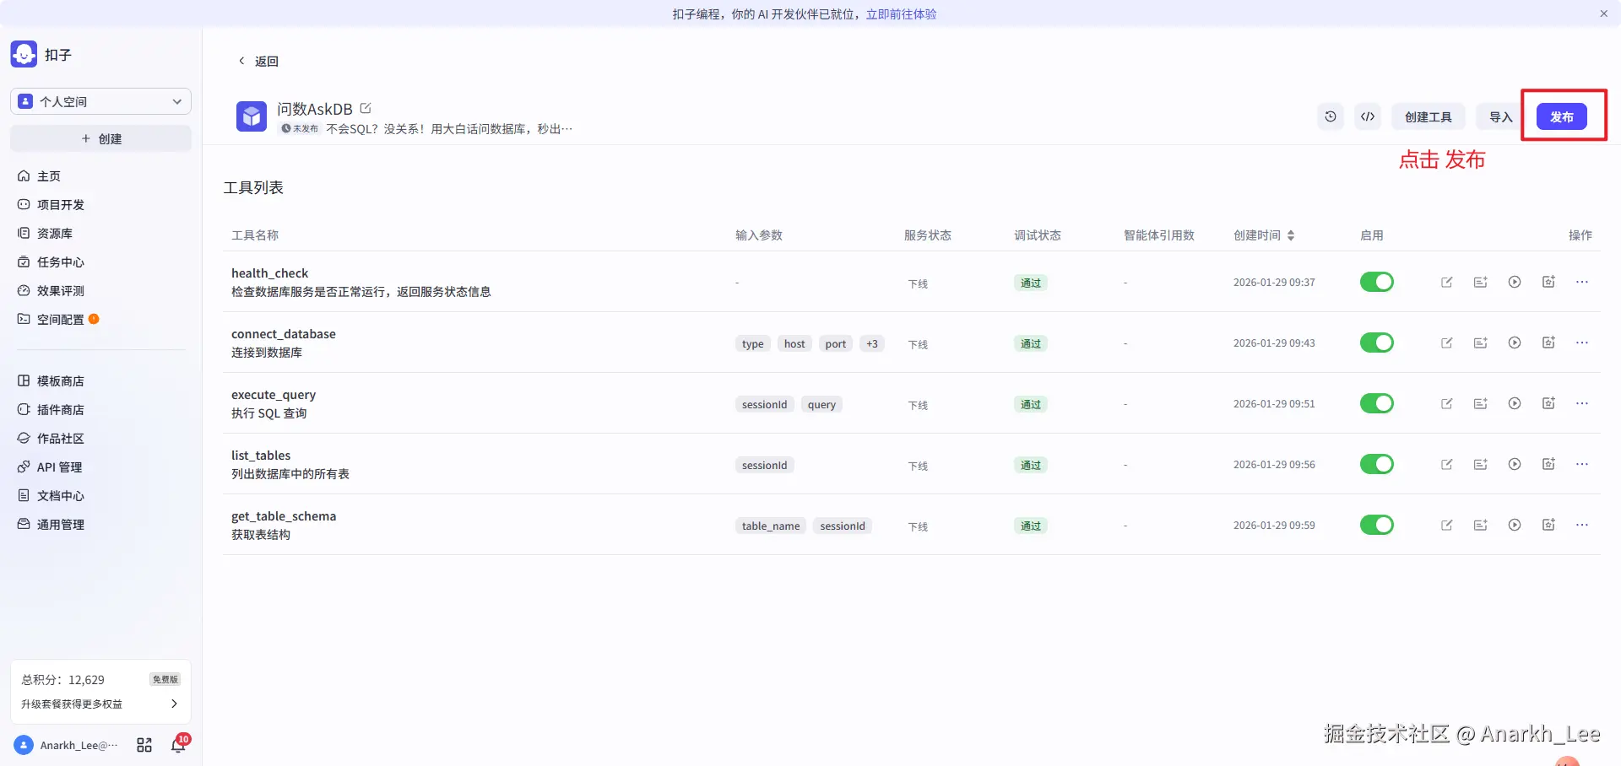Follow the 立即前往体验 link in banner

click(901, 13)
